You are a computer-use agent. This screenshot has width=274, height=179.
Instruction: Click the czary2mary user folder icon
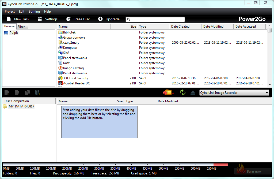[60, 43]
